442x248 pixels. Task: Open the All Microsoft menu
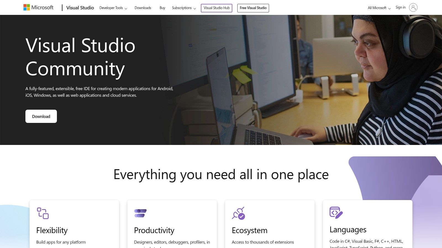point(379,8)
